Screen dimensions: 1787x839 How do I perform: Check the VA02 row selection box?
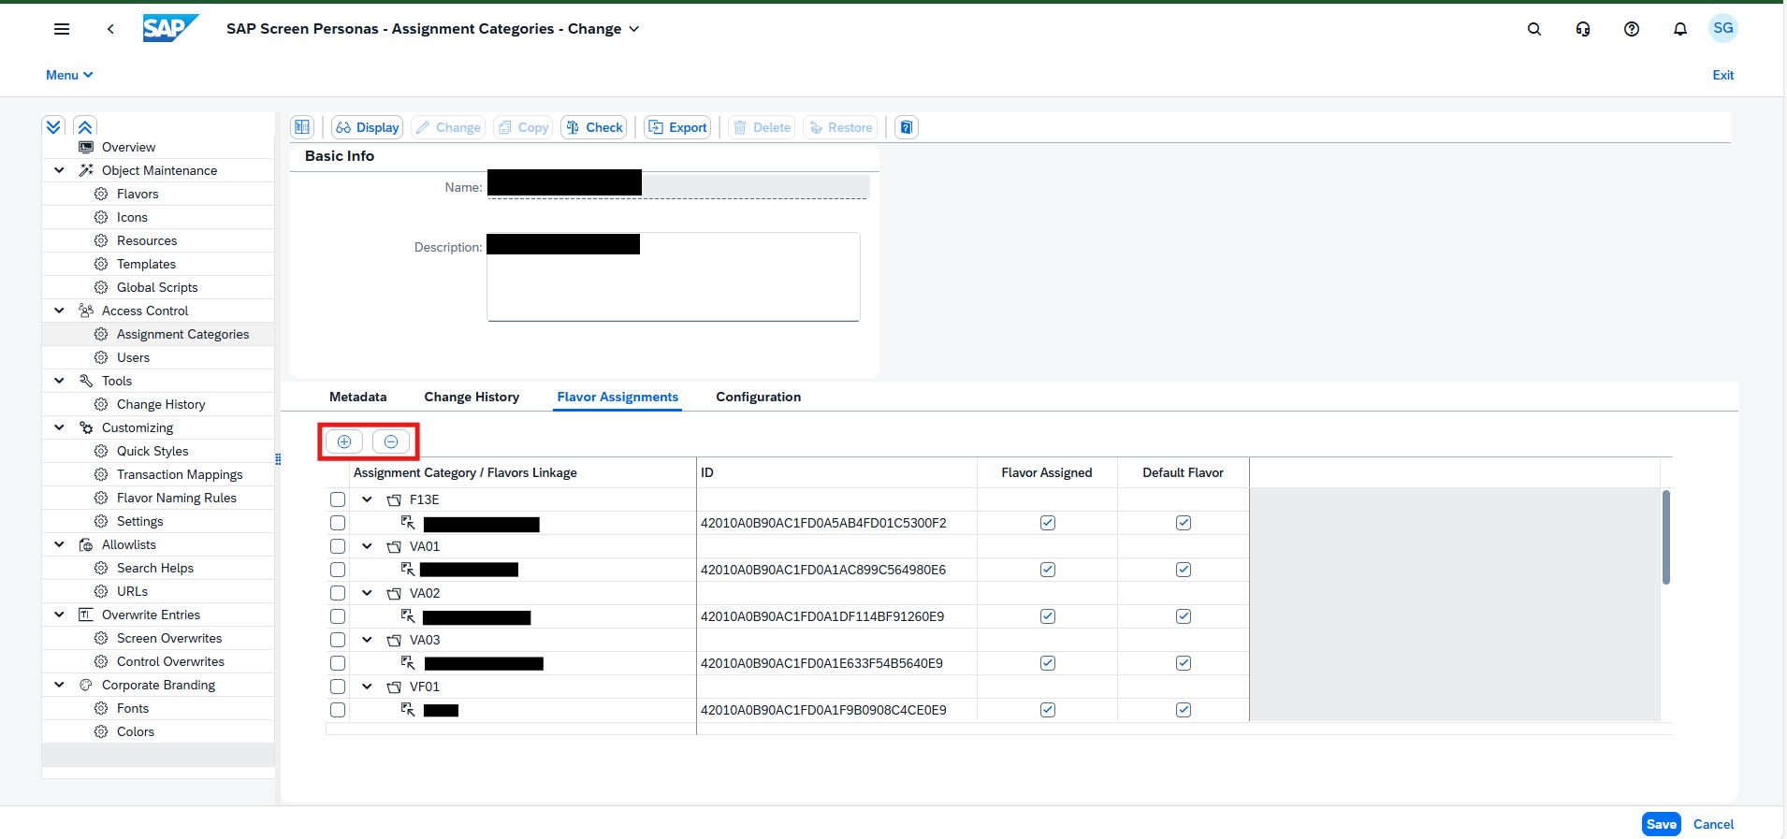coord(338,593)
